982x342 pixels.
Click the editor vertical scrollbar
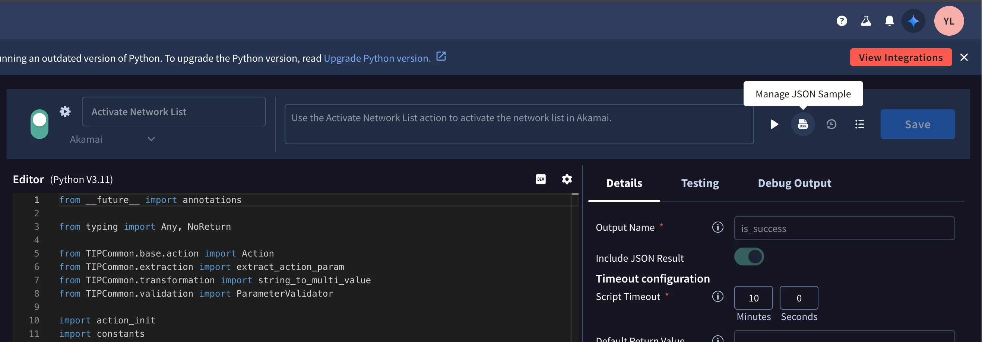575,267
